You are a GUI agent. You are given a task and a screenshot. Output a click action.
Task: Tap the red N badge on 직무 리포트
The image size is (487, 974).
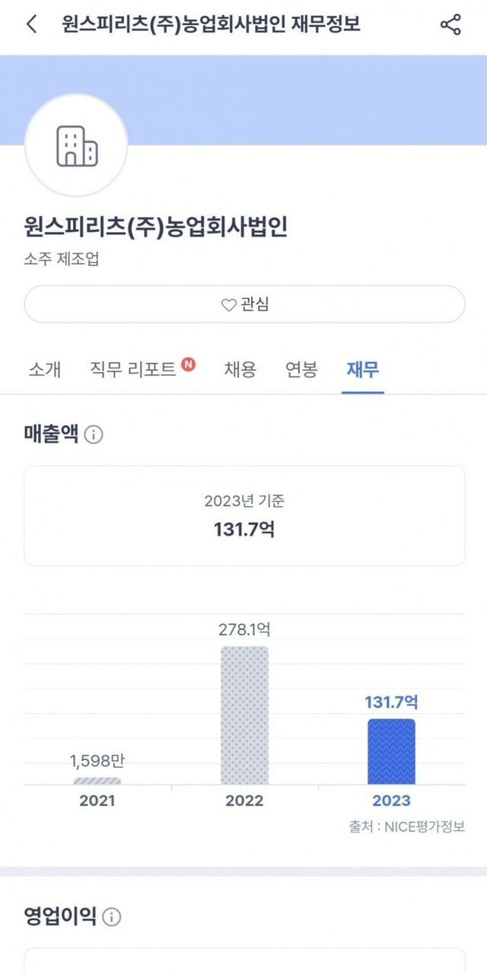[x=188, y=364]
